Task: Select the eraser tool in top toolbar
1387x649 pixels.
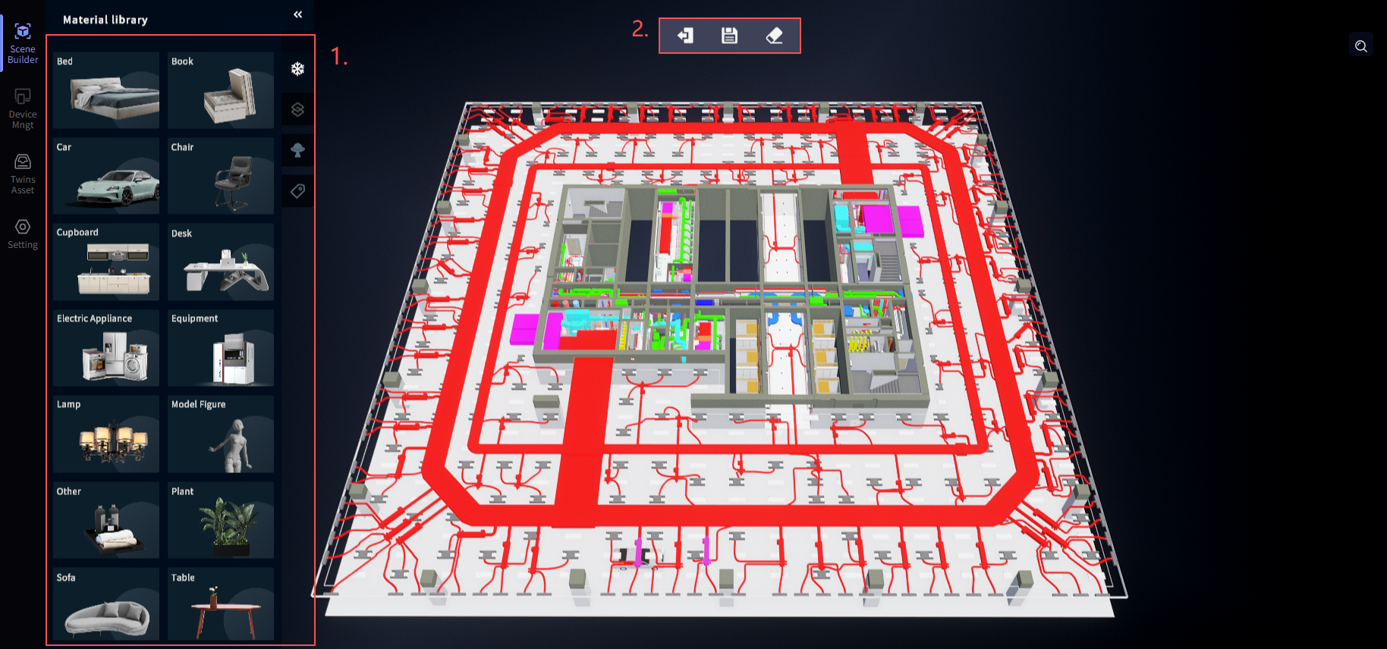Action: click(774, 36)
